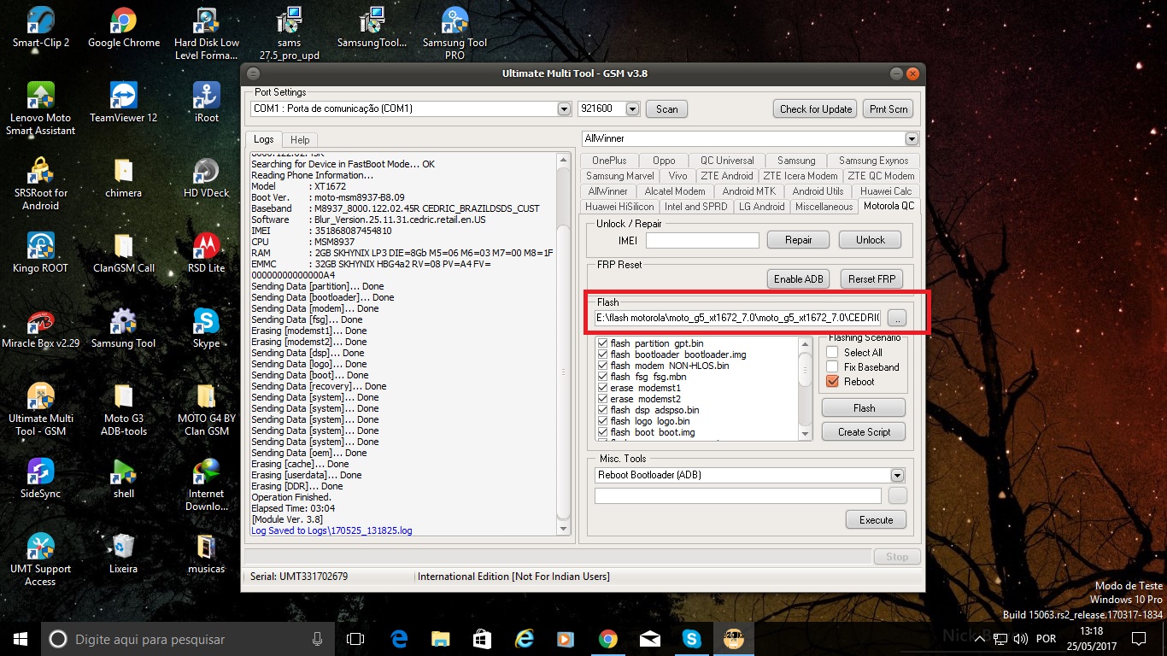Viewport: 1167px width, 656px height.
Task: Open Moto G3 ADB-tools folder
Action: point(124,409)
